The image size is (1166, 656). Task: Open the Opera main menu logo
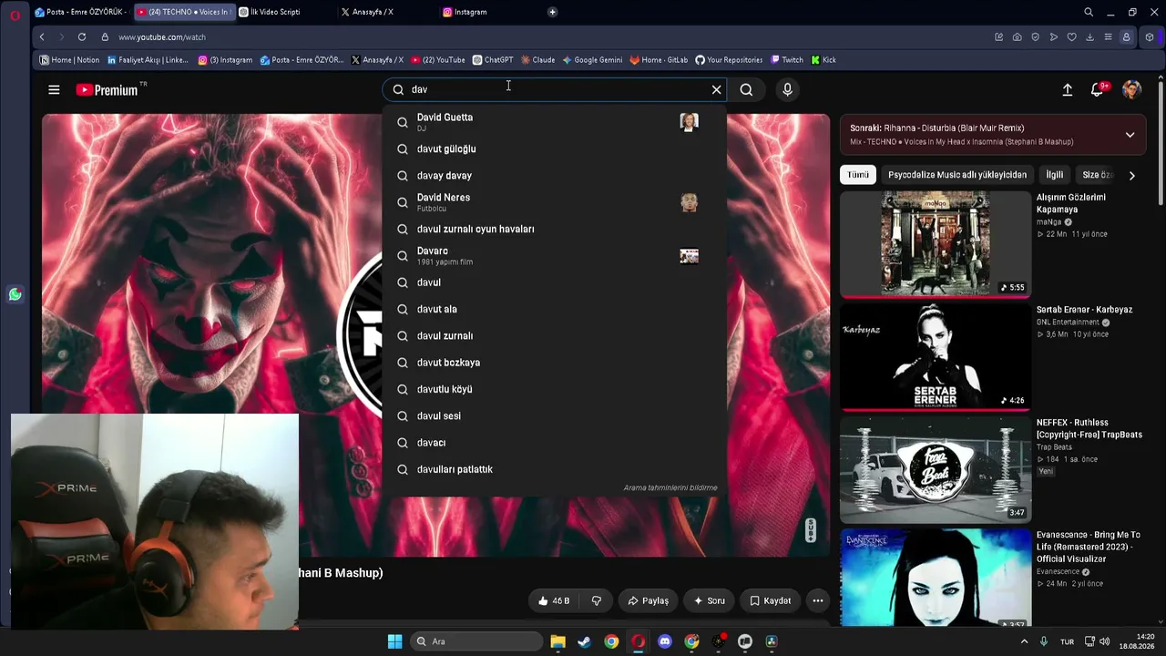click(15, 14)
